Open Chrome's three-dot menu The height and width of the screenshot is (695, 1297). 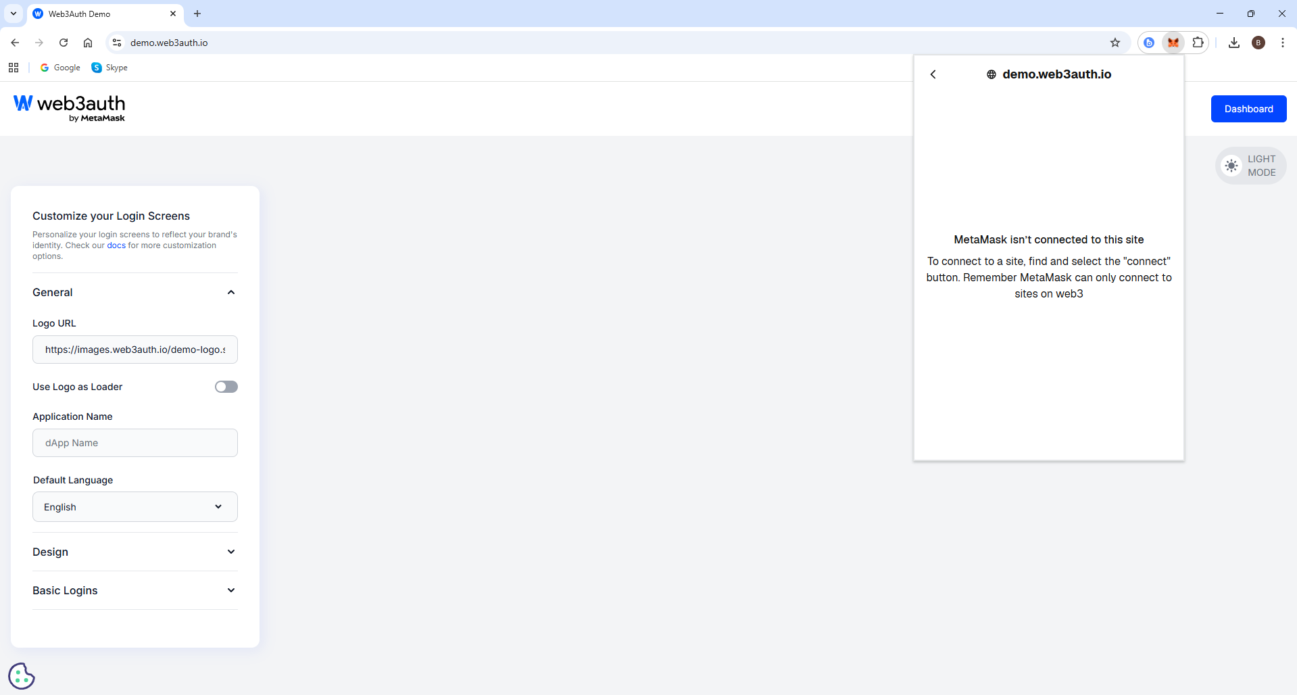coord(1283,43)
